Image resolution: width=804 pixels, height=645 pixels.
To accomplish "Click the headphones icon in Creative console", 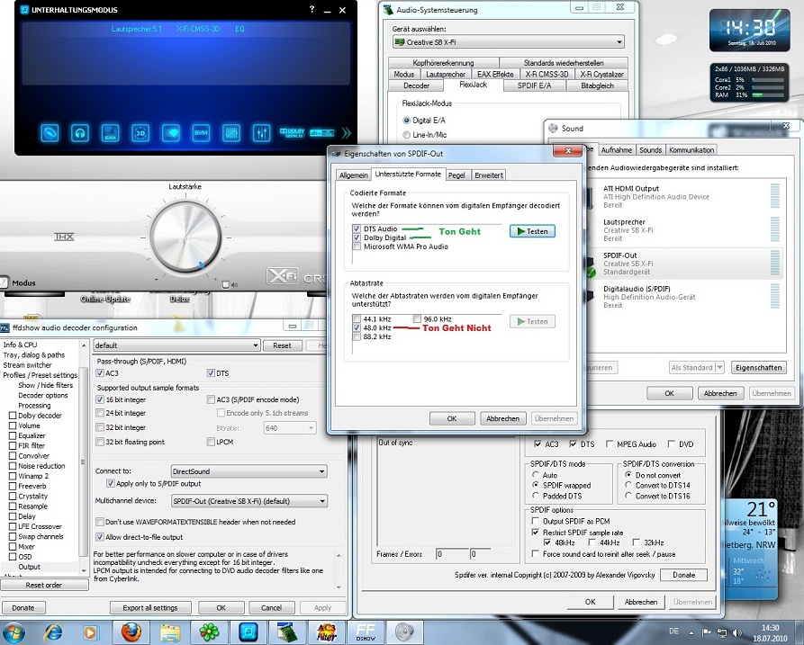I will pos(80,133).
